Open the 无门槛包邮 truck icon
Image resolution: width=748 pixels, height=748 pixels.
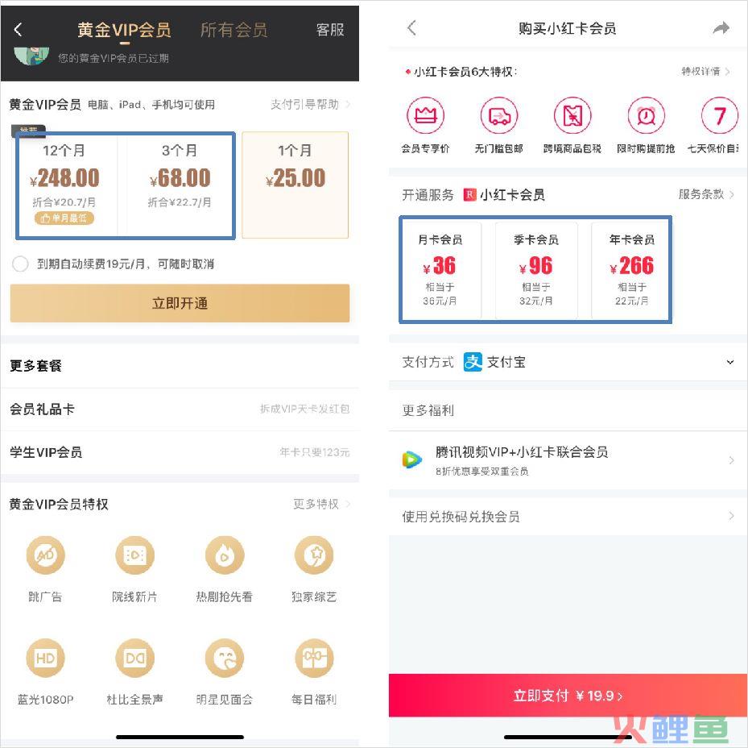point(499,115)
